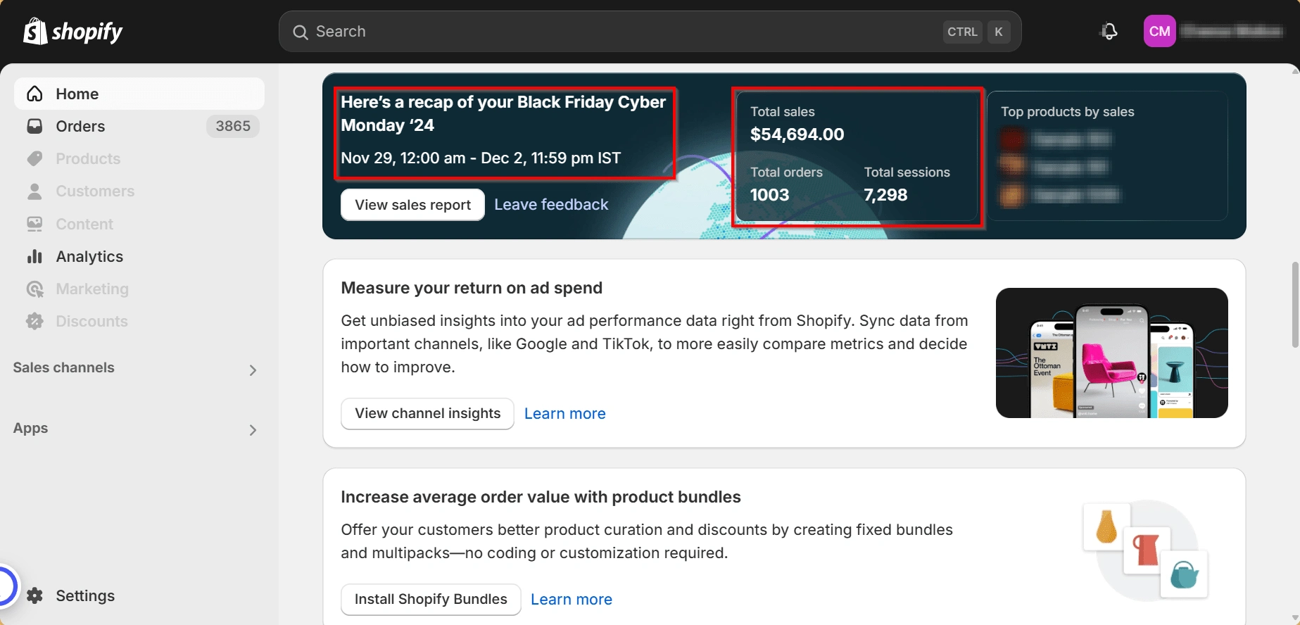Click the Customers person icon

tap(34, 191)
